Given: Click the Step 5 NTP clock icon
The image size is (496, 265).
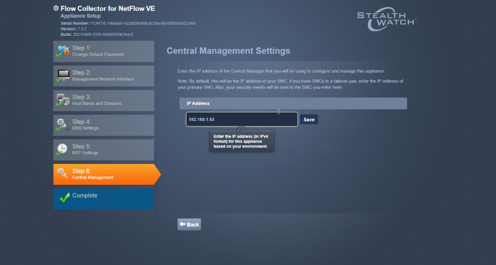Looking at the screenshot, I should (62, 150).
